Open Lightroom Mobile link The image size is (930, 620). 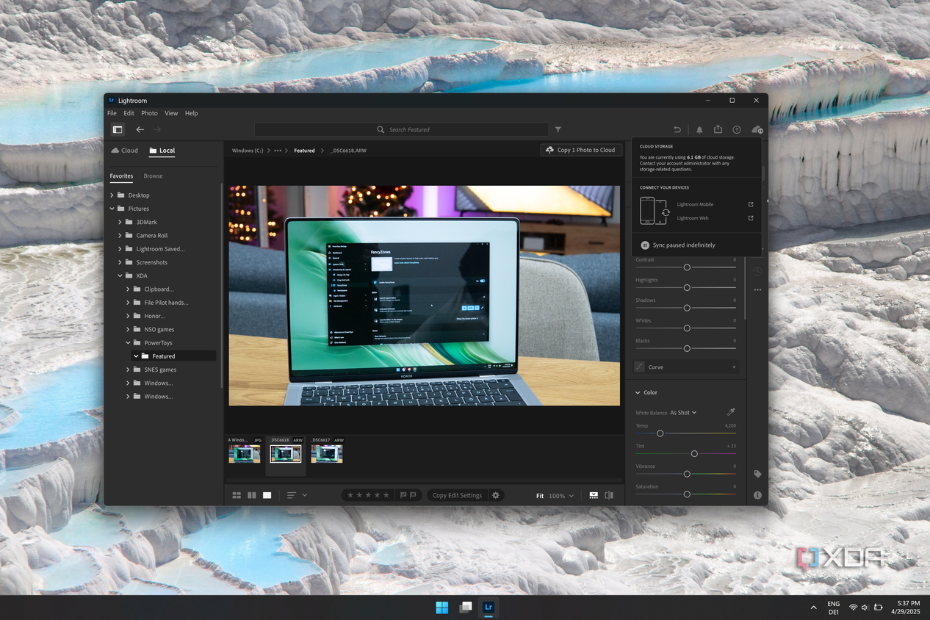click(x=695, y=204)
